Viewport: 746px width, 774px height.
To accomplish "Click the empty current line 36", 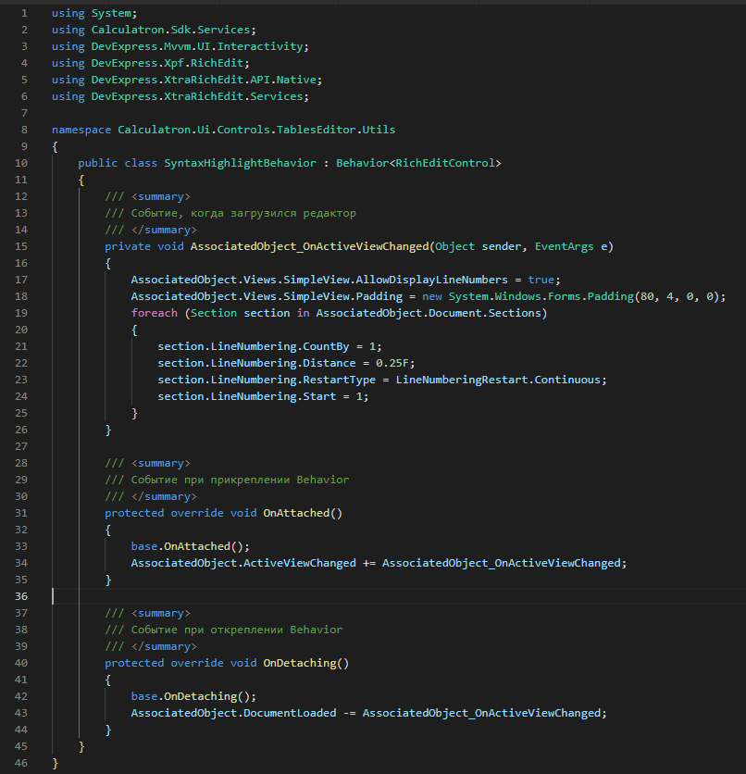I will pyautogui.click(x=399, y=596).
